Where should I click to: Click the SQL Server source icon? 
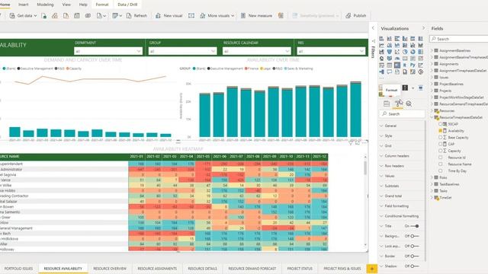66,15
